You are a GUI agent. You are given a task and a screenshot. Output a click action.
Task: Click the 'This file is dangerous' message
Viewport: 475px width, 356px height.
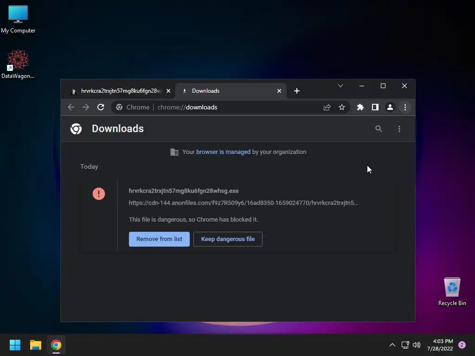click(193, 219)
